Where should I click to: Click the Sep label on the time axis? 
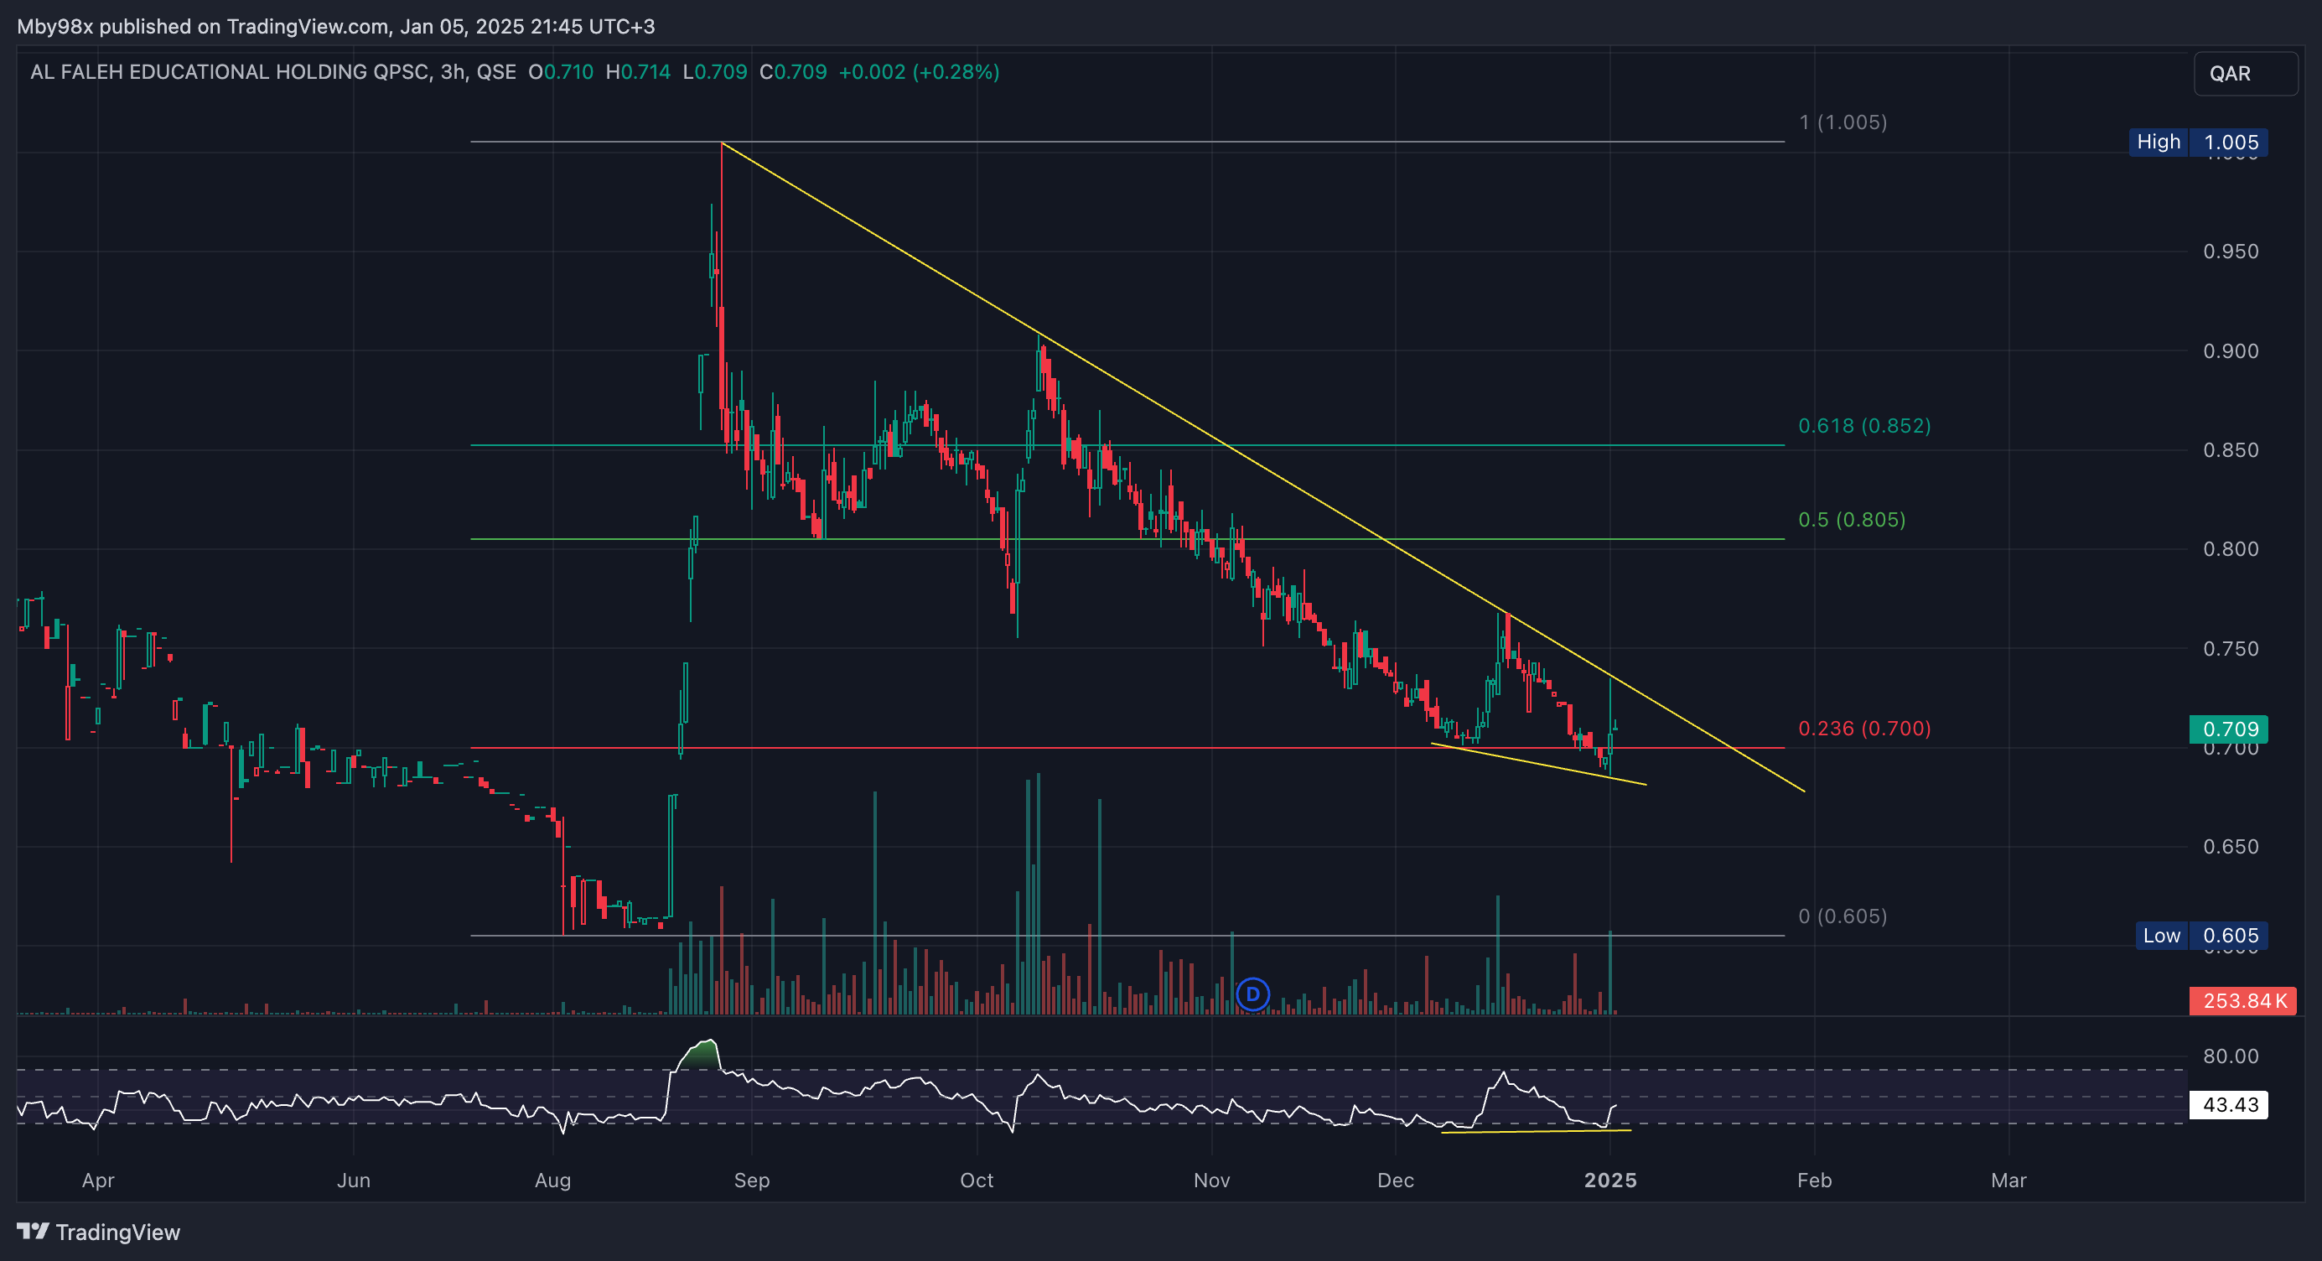click(752, 1180)
